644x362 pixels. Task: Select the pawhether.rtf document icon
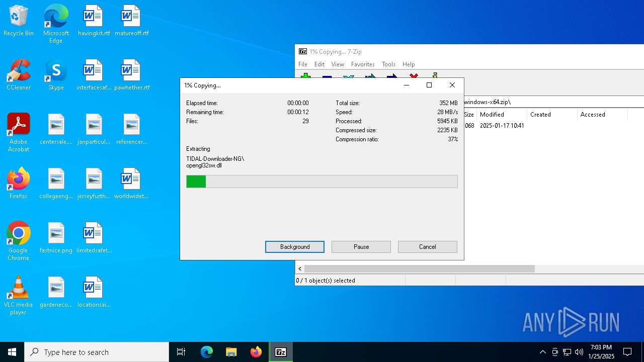[131, 75]
